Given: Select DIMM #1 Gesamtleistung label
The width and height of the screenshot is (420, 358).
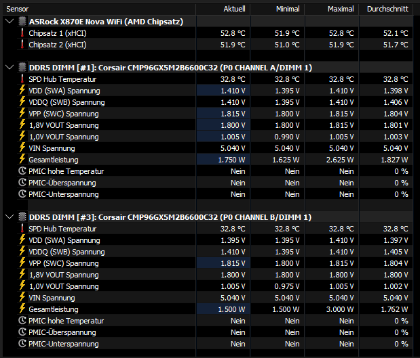Looking at the screenshot, I should click(54, 160).
